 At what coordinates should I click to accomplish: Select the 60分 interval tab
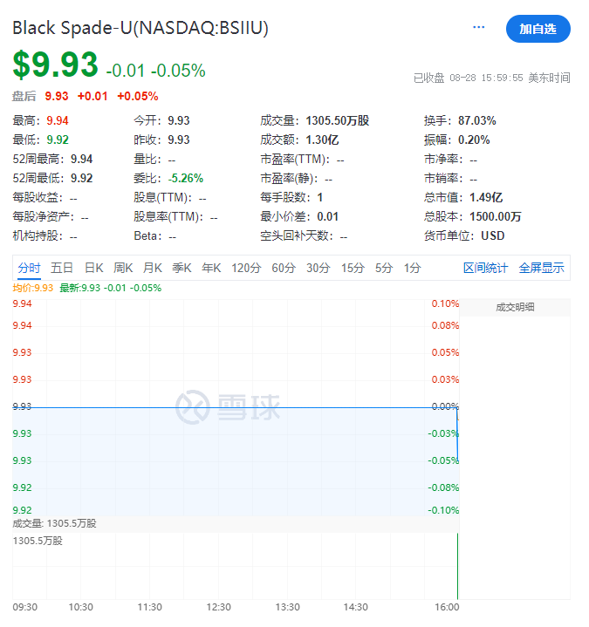[x=283, y=268]
